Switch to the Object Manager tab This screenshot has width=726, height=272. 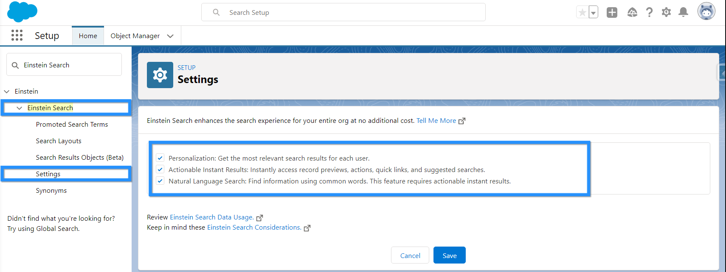135,36
